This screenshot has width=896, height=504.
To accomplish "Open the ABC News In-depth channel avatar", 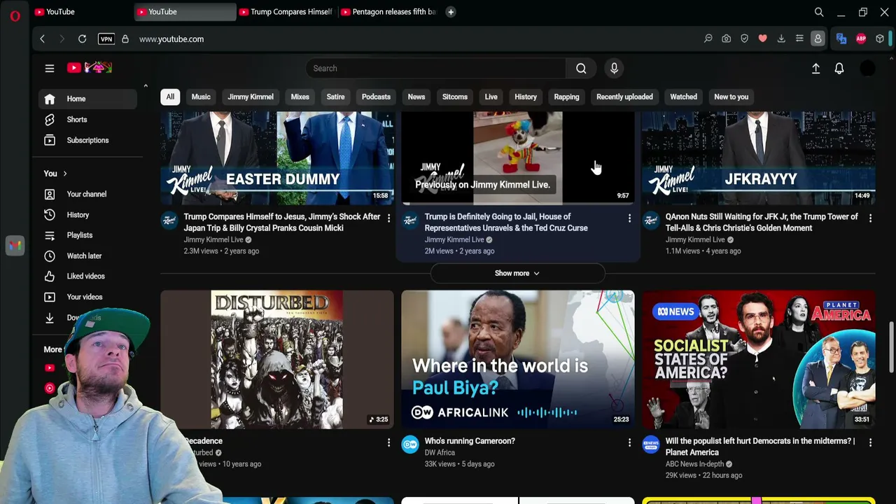I will tap(651, 444).
